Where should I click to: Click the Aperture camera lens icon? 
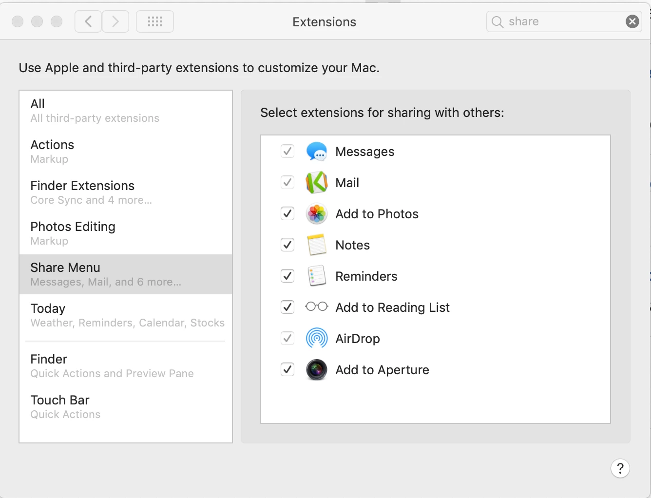coord(317,369)
